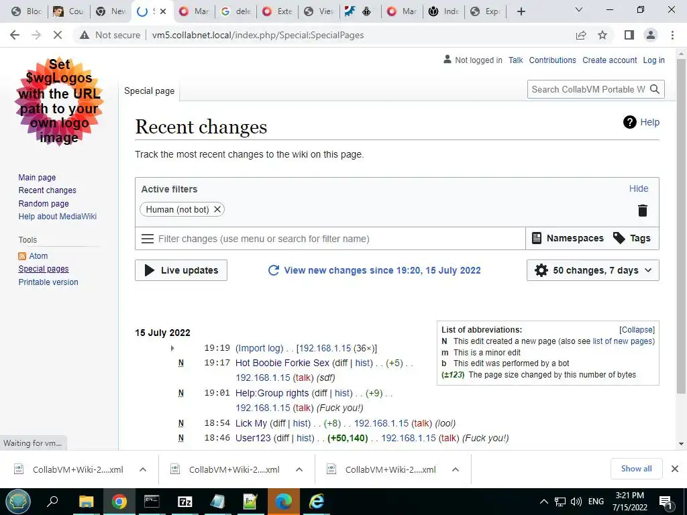Open the list of new pages link
The width and height of the screenshot is (687, 515).
point(622,341)
